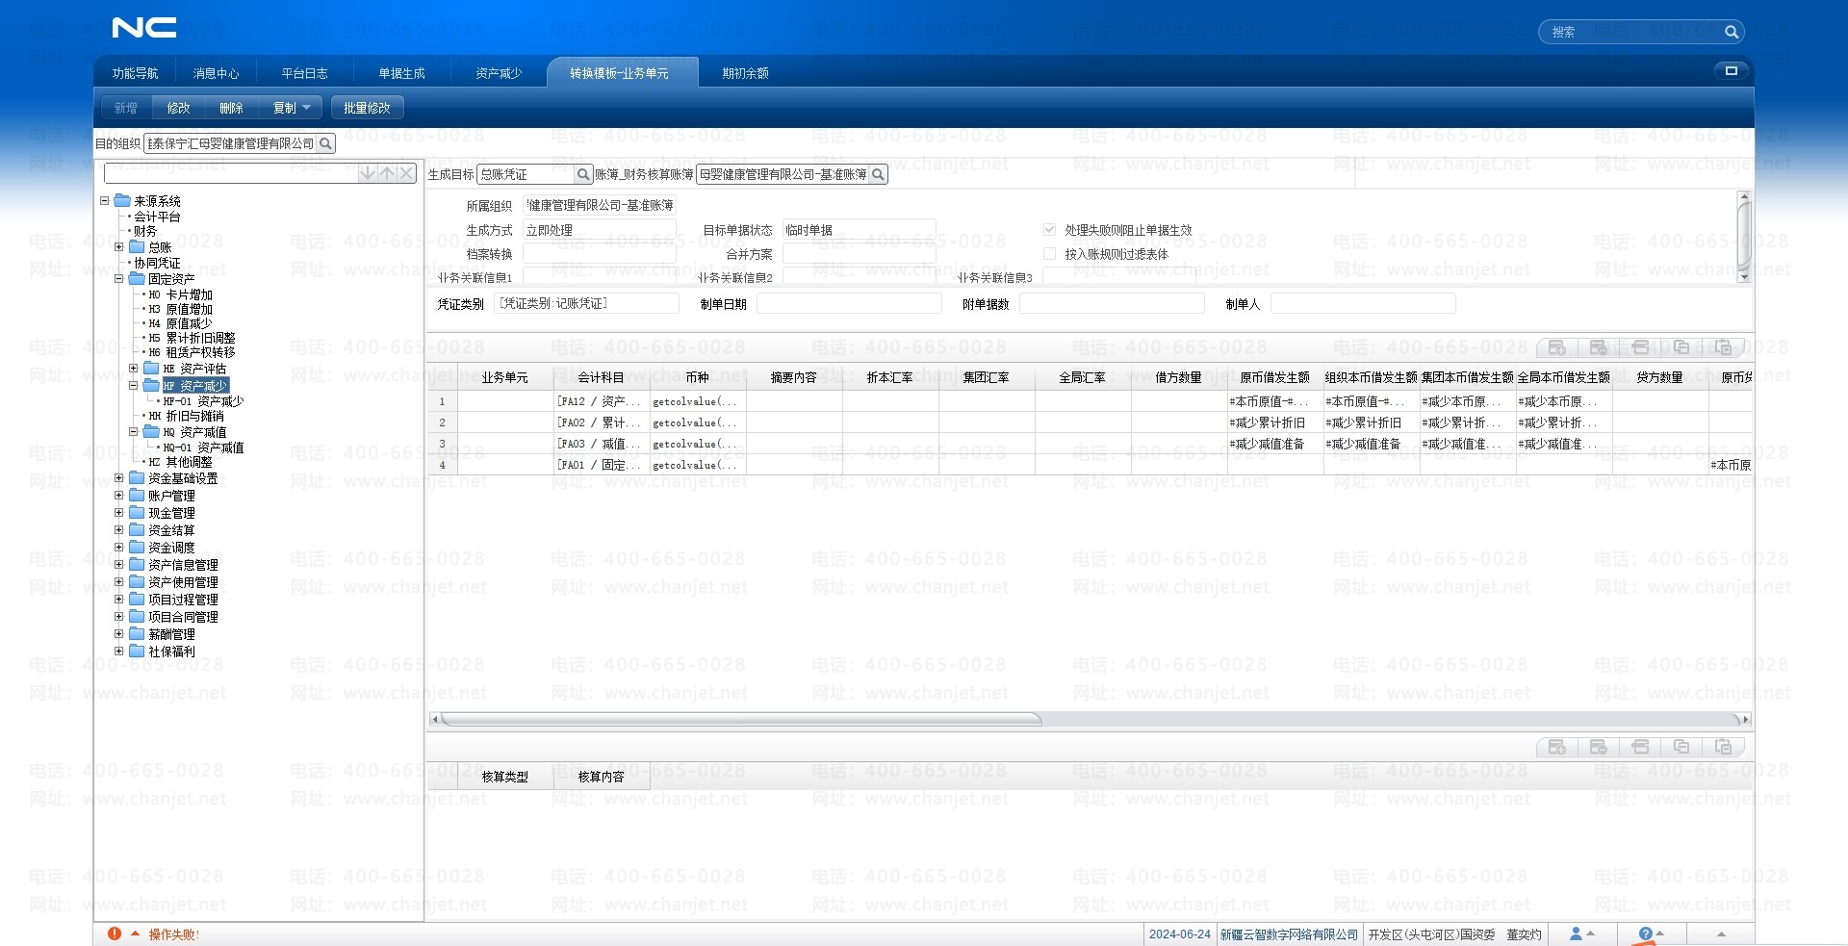Screen dimensions: 1848x946
Task: Click the red error alert icon
Action: tap(115, 933)
